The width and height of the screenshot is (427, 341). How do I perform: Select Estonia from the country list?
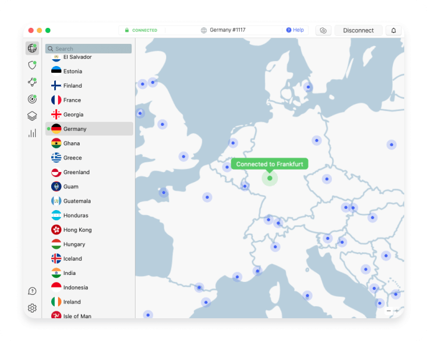(x=89, y=71)
